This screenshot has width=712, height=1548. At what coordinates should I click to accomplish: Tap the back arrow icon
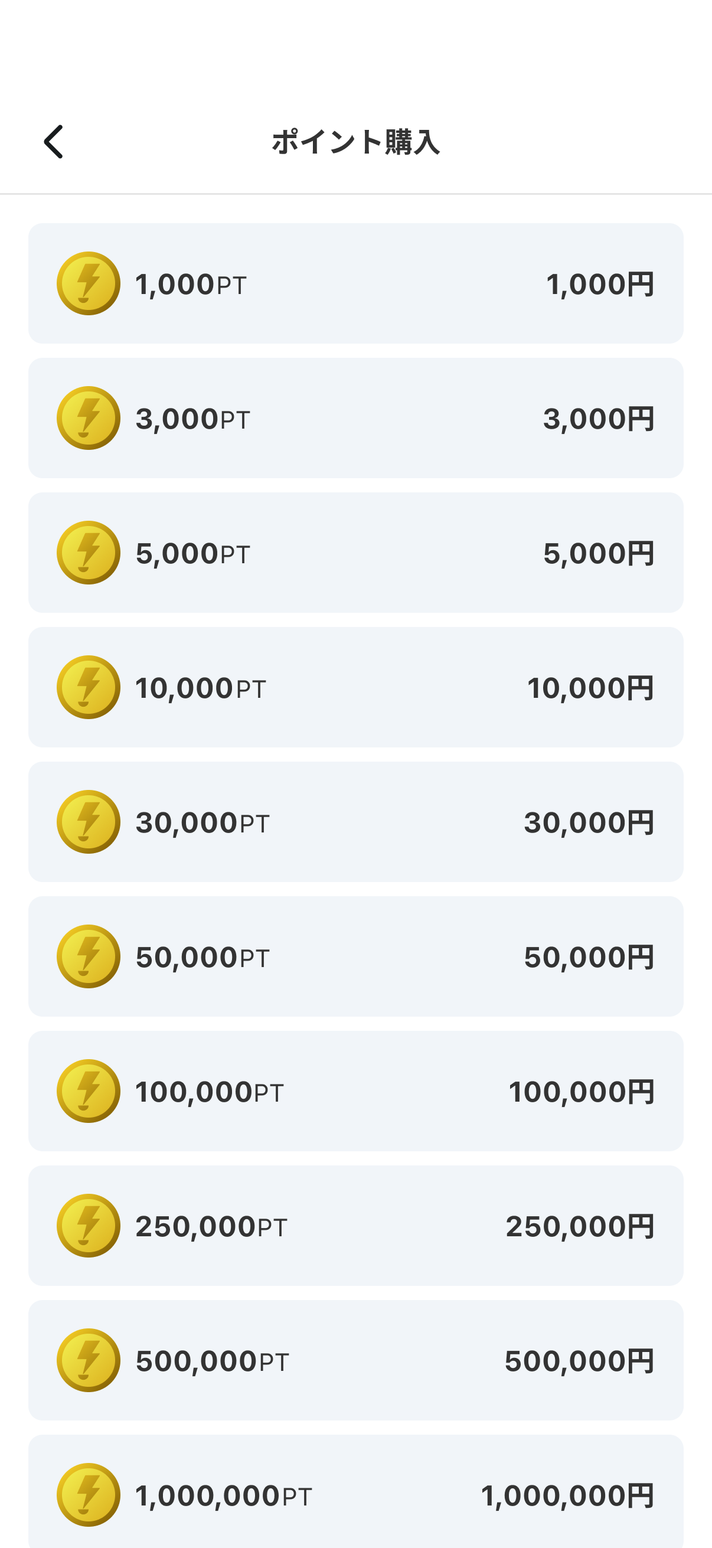coord(54,142)
